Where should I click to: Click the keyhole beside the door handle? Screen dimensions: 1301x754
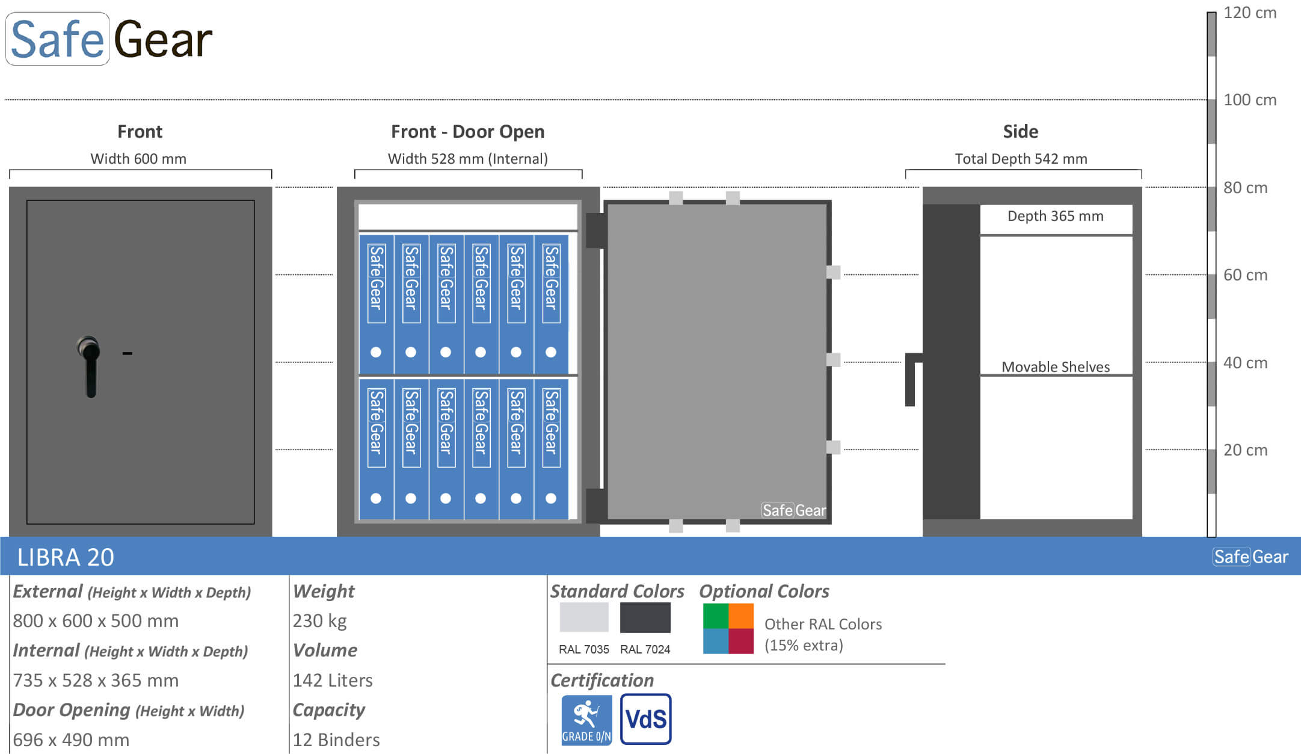coord(128,353)
